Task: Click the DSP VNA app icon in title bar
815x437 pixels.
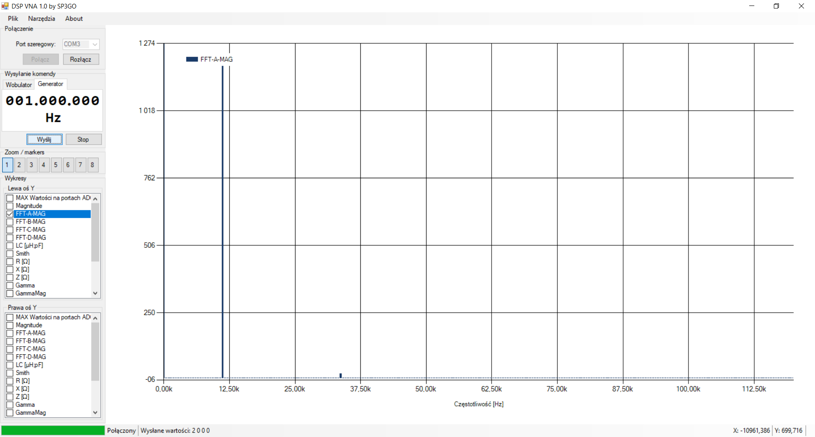Action: tap(5, 6)
